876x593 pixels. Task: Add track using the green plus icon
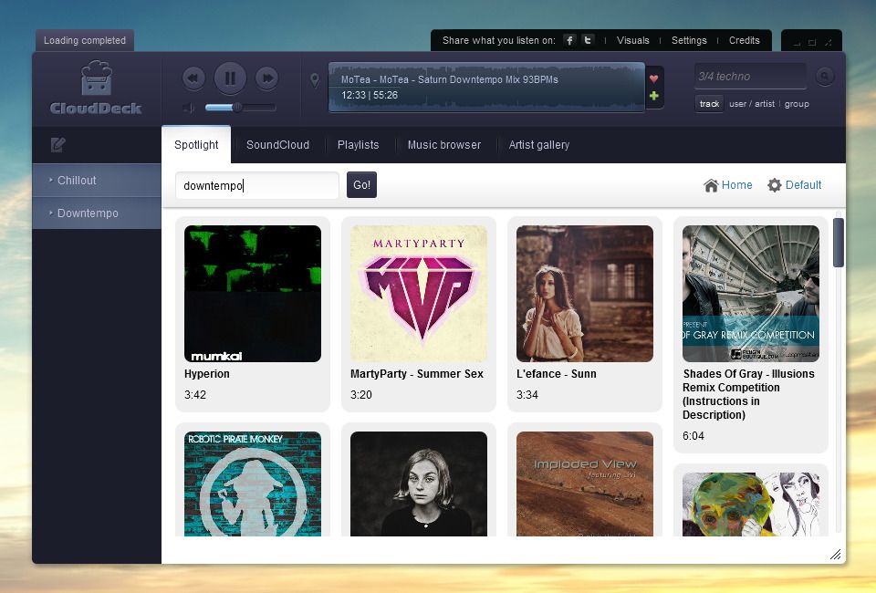pyautogui.click(x=653, y=96)
